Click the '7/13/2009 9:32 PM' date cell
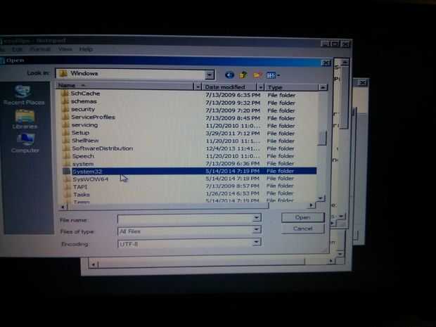436x327 pixels. pos(233,103)
